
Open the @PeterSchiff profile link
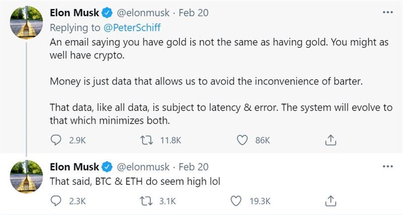tap(132, 28)
